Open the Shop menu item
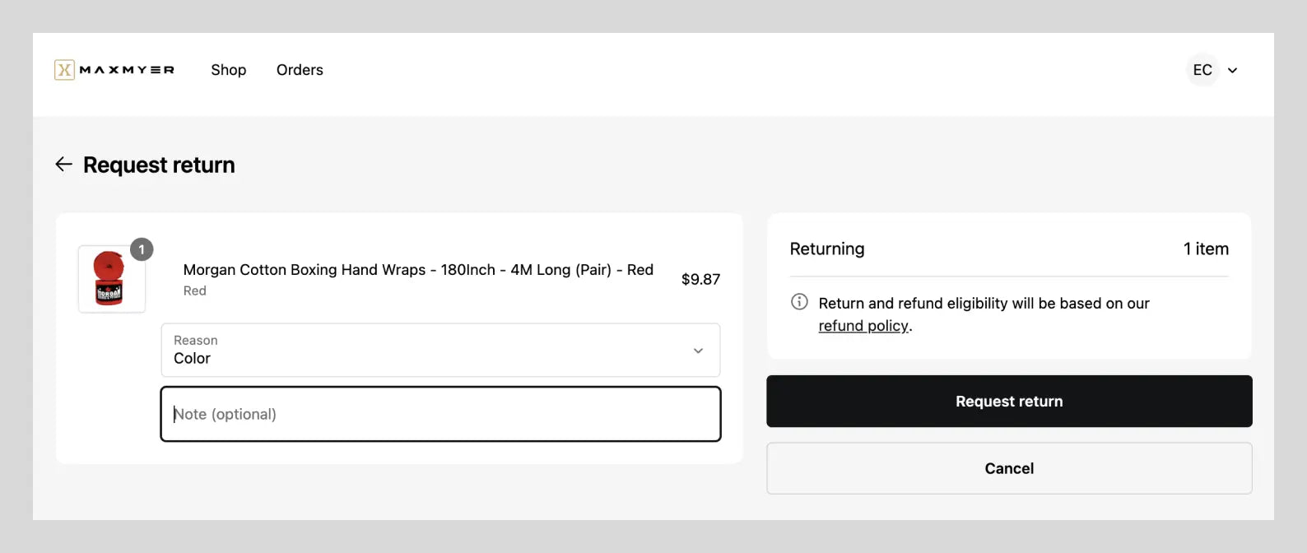The height and width of the screenshot is (553, 1307). [228, 70]
